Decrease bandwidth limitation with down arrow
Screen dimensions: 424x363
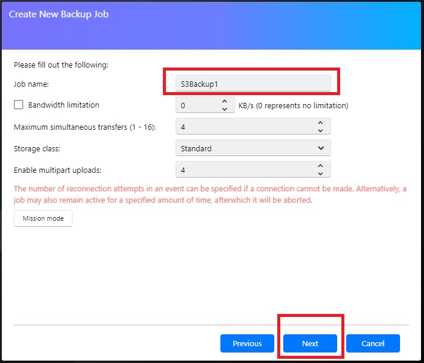224,109
